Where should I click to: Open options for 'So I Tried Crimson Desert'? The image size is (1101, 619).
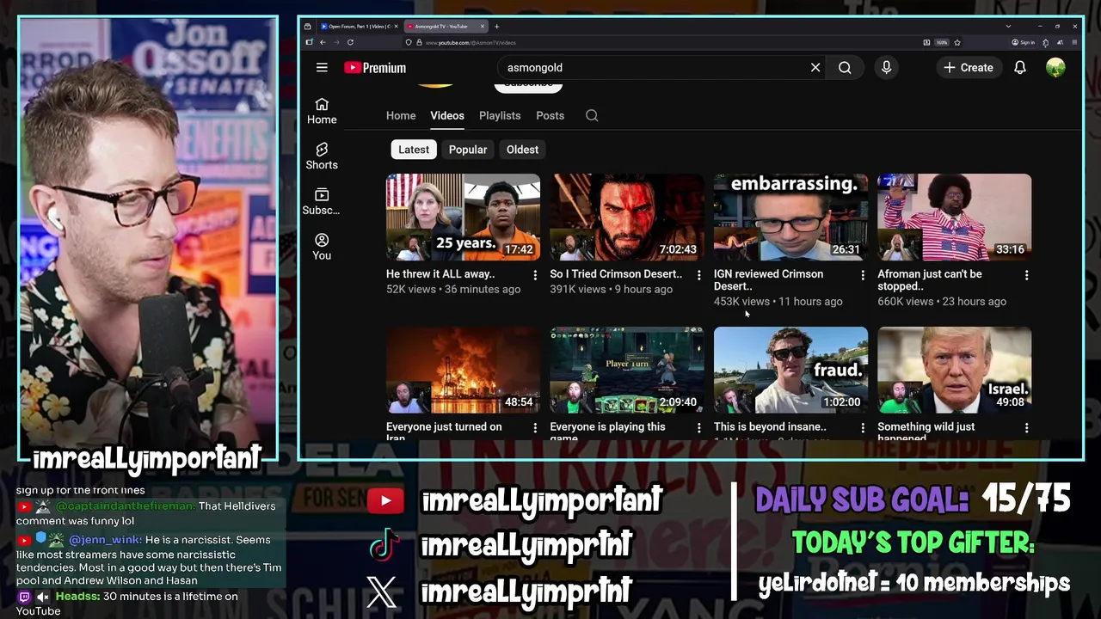coord(698,275)
